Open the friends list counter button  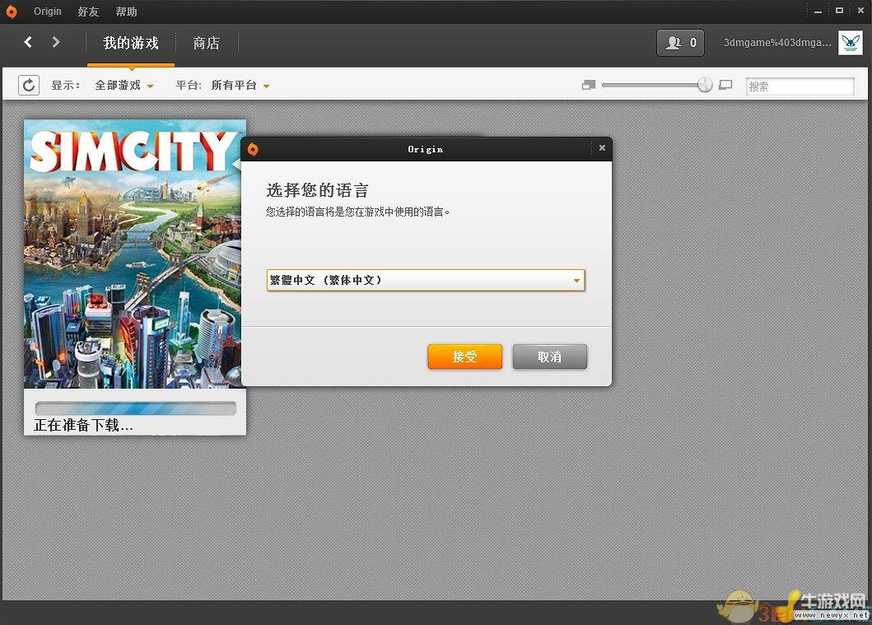pos(680,43)
